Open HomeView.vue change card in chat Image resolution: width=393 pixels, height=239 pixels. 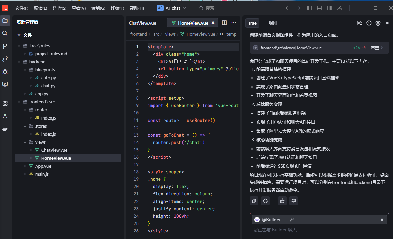coord(319,48)
